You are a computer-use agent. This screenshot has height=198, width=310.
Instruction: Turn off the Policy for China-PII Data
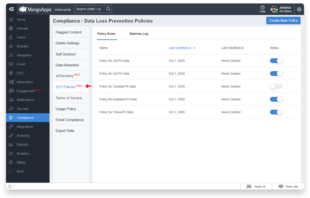pyautogui.click(x=276, y=112)
